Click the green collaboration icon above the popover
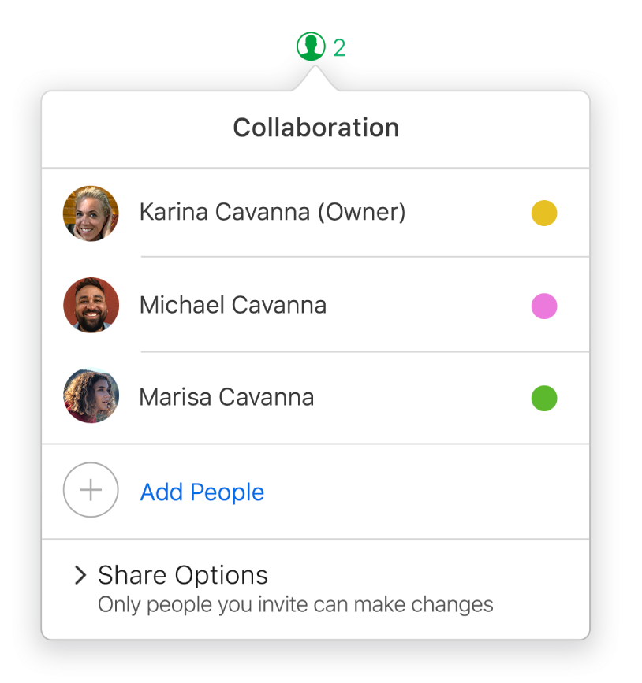The width and height of the screenshot is (642, 683). pos(311,47)
